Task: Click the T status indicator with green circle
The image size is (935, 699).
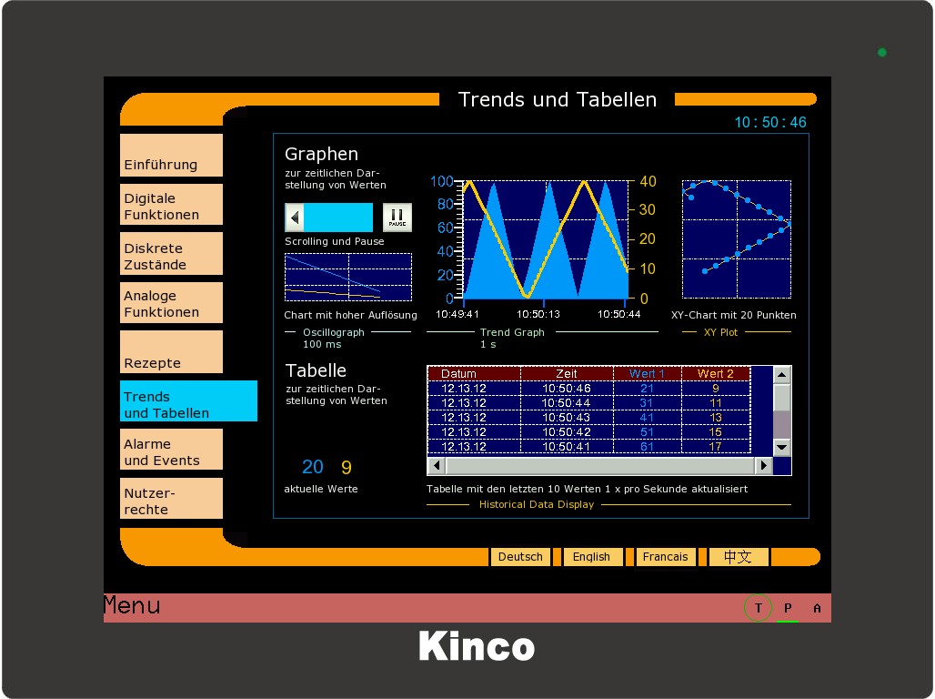Action: 758,607
